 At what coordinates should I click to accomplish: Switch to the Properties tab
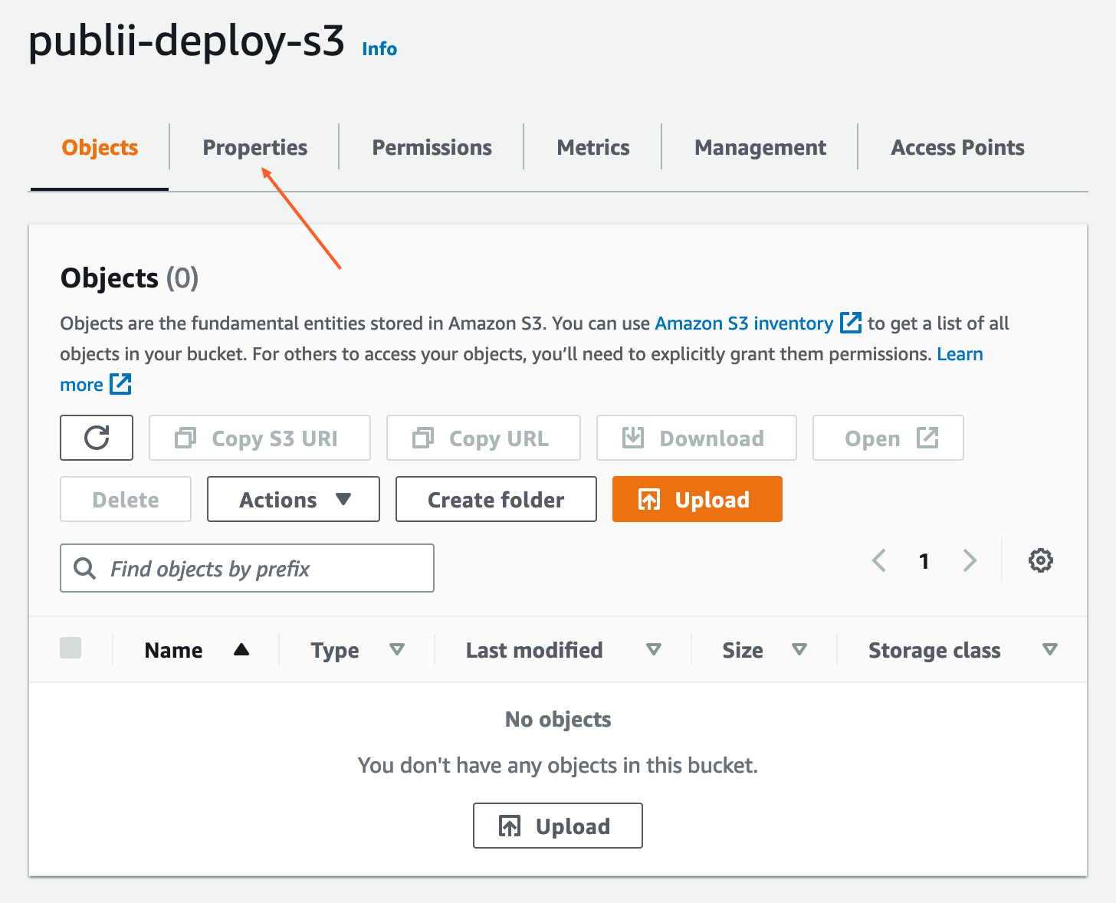(x=254, y=147)
